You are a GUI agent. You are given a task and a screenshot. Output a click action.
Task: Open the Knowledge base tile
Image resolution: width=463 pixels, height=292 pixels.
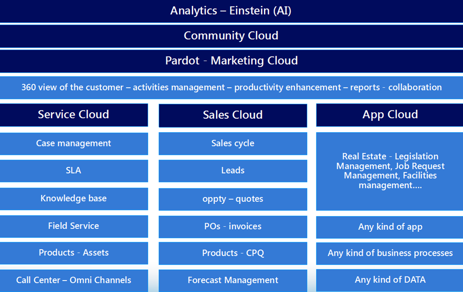point(74,199)
